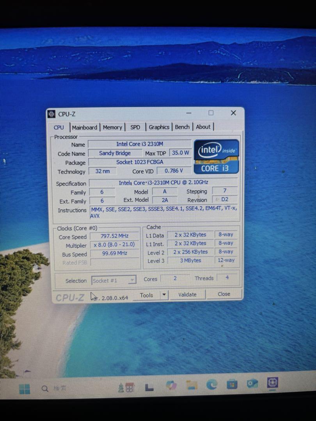This screenshot has height=421, width=316.
Task: Click the Validate button
Action: tap(187, 295)
